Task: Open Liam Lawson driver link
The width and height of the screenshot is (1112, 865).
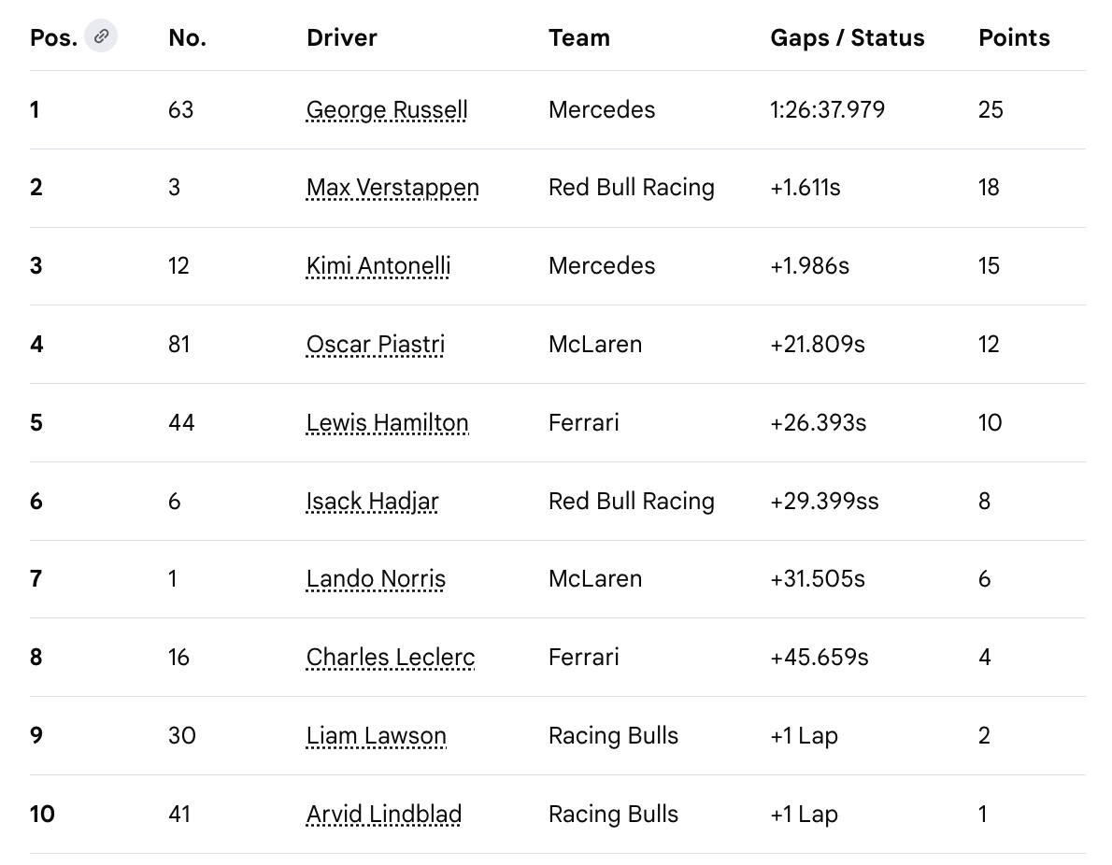Action: (376, 736)
